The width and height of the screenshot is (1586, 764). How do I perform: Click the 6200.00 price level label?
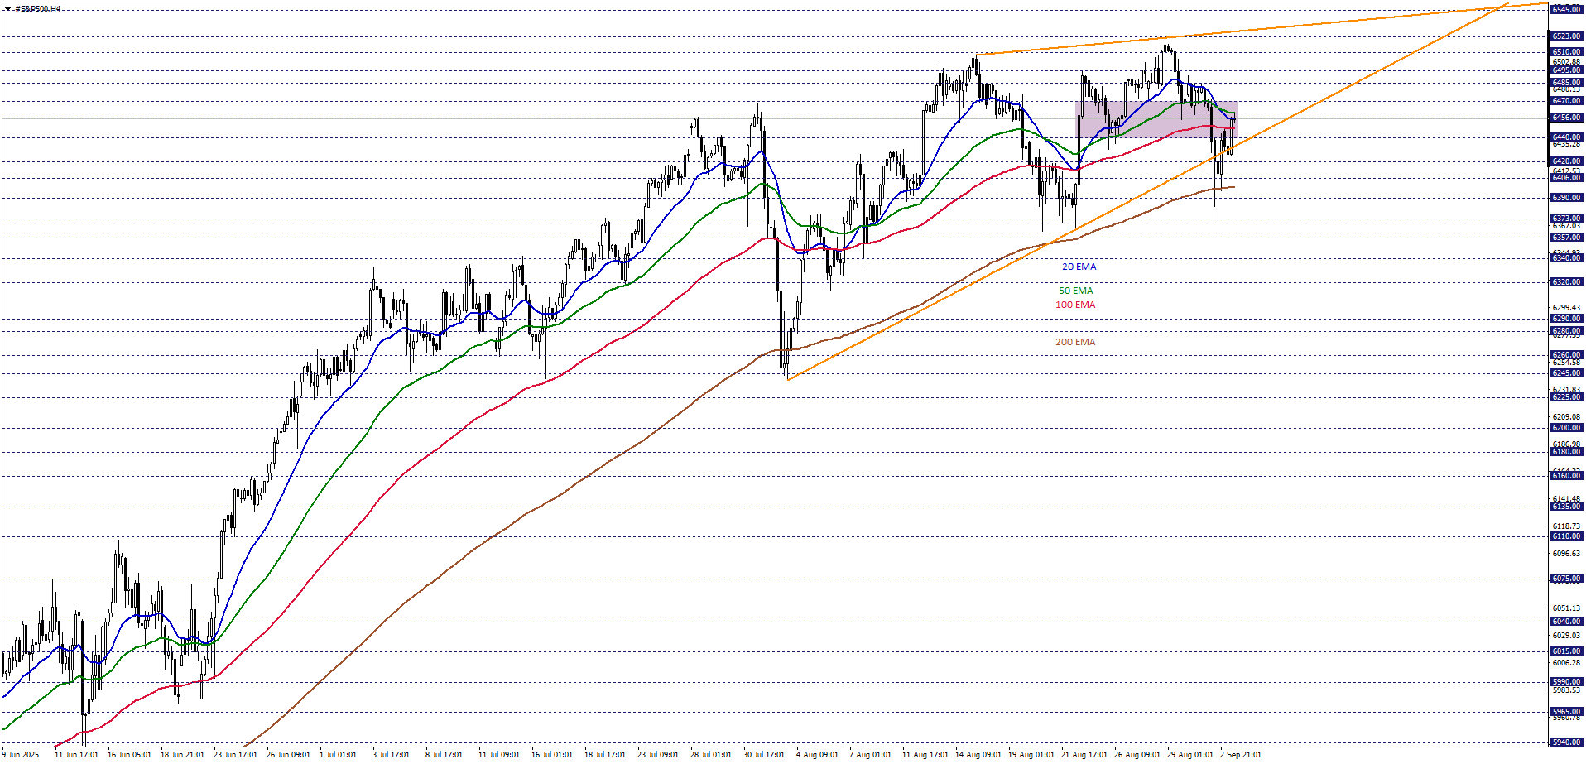coord(1565,428)
